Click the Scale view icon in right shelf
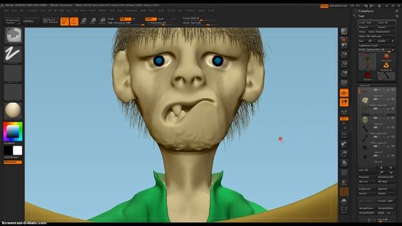The height and width of the screenshot is (226, 402). point(344,153)
